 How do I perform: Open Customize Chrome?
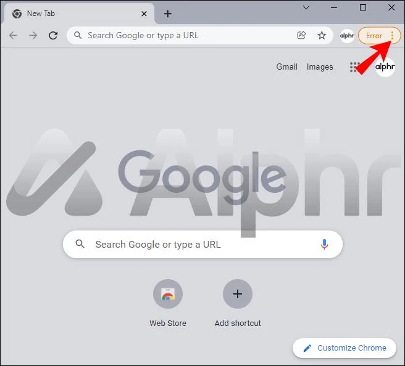[344, 348]
